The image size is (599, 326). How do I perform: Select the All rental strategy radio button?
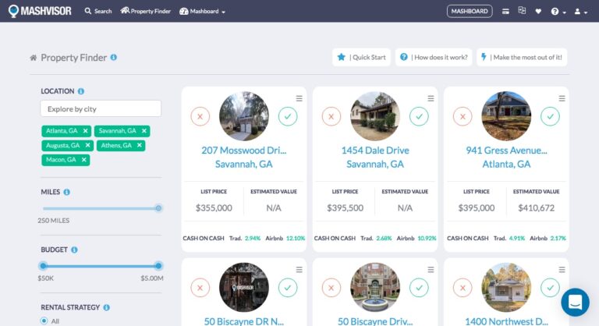pos(44,321)
